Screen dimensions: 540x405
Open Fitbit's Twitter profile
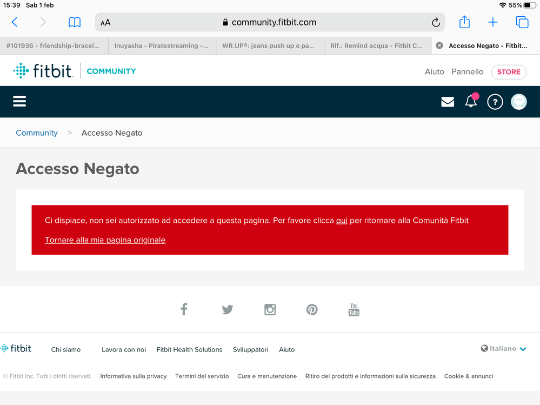227,309
